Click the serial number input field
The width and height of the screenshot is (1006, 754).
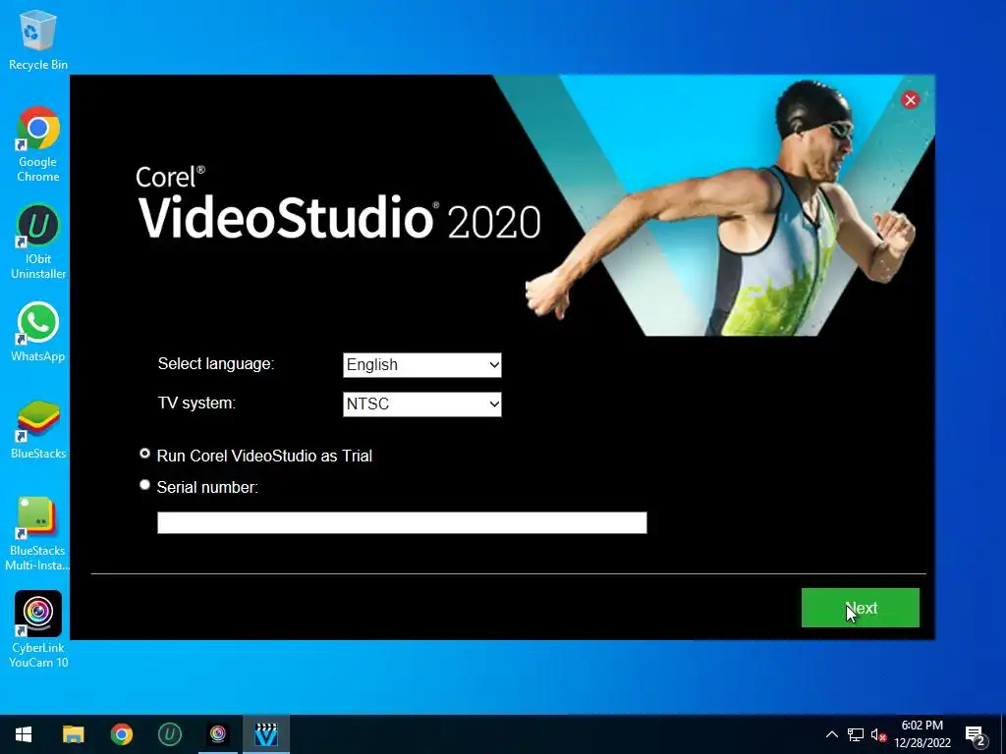(x=402, y=522)
